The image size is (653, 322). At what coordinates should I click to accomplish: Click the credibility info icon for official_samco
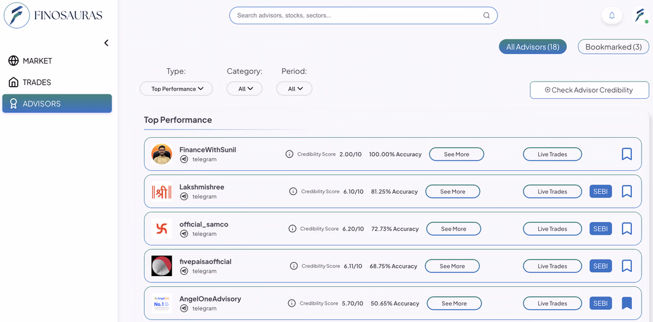click(x=292, y=229)
